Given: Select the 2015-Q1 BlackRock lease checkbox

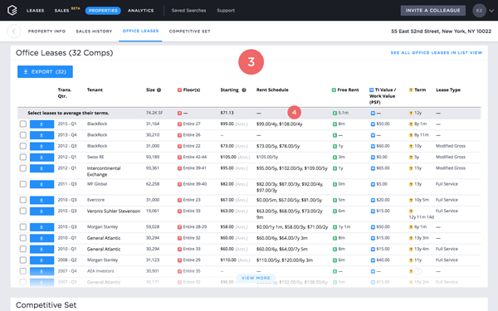Looking at the screenshot, I should coord(23,124).
